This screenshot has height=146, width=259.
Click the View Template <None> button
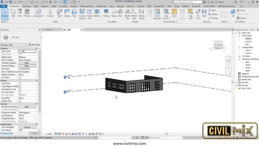(x=27, y=127)
